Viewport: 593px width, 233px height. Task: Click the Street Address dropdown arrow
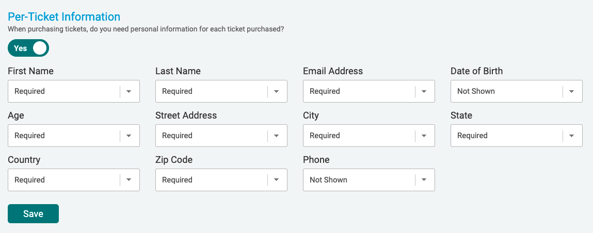coord(277,136)
